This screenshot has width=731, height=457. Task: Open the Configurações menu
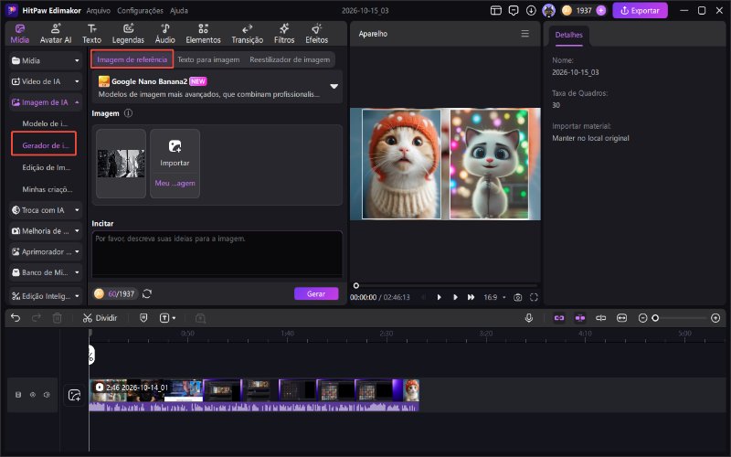point(140,10)
